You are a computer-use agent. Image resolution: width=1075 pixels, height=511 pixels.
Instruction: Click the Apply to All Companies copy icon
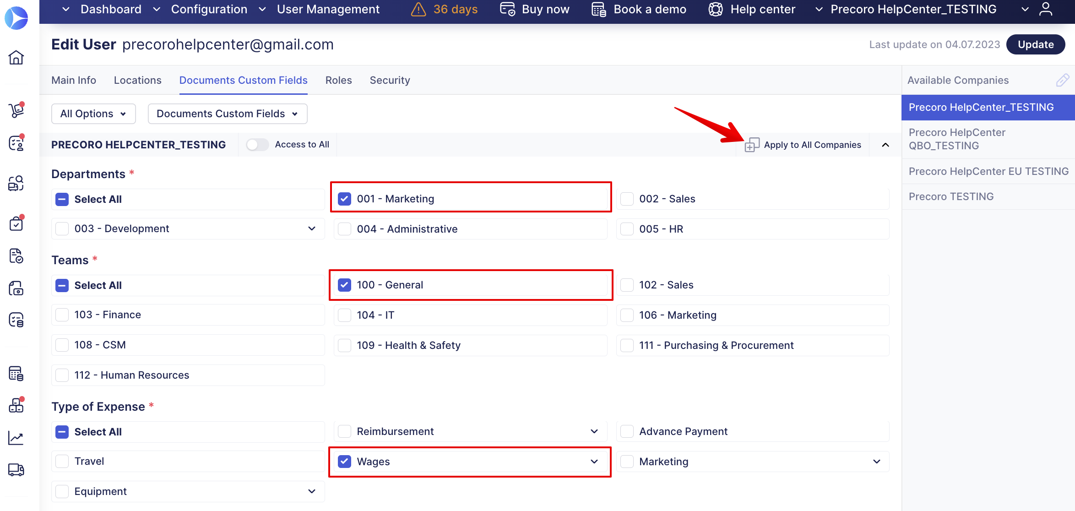[x=752, y=145]
